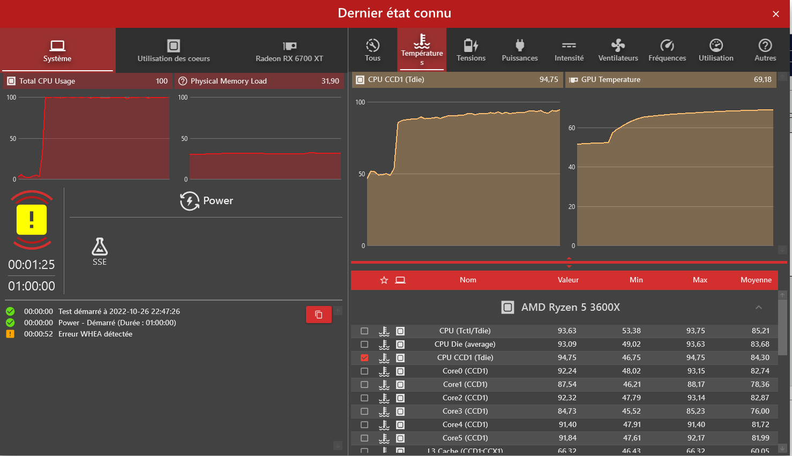
Task: Show all sensors with the Tous tab
Action: [372, 50]
